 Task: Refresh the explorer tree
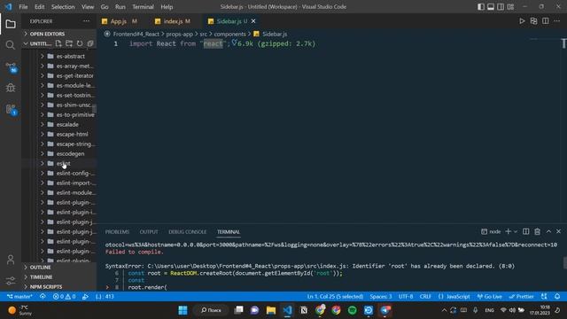(x=80, y=43)
